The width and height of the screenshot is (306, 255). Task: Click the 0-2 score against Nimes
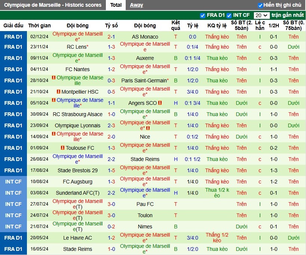(x=111, y=227)
